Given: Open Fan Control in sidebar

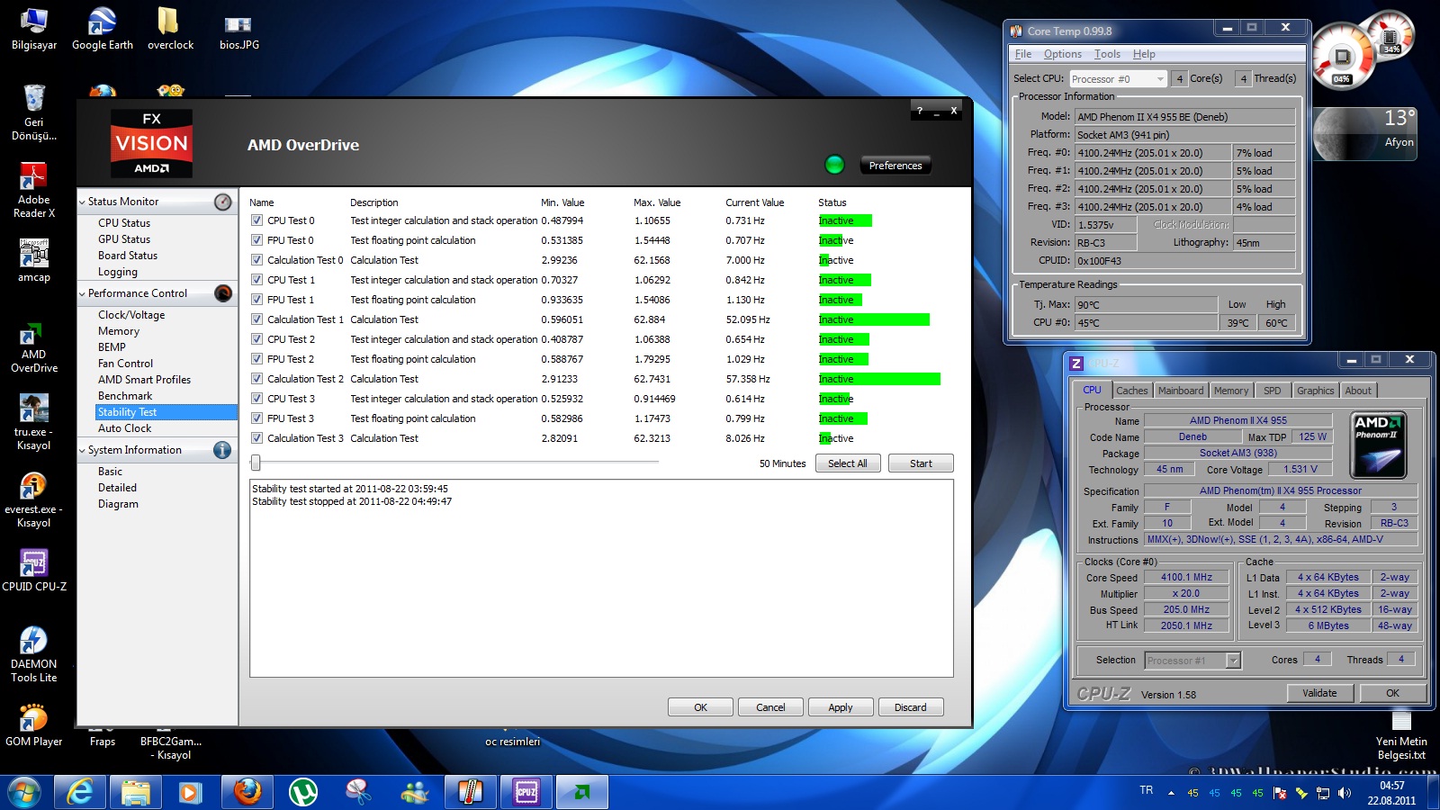Looking at the screenshot, I should pos(125,364).
